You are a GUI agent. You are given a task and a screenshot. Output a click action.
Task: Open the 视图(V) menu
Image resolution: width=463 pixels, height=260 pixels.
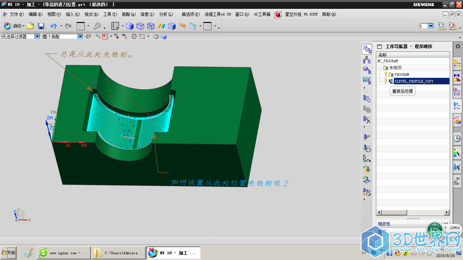(54, 14)
